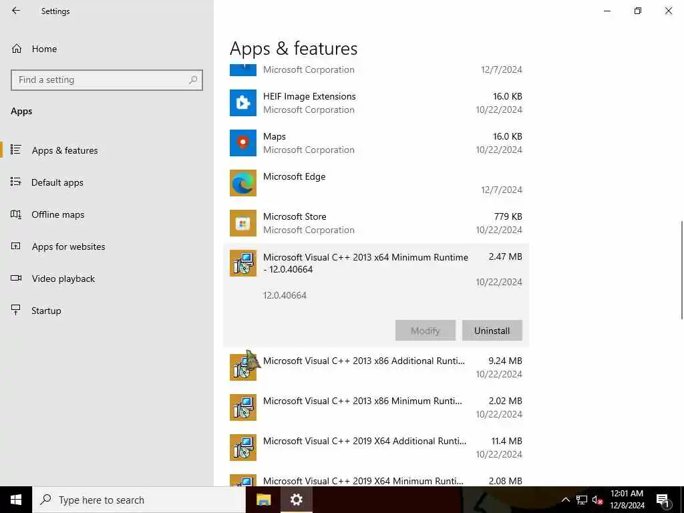The height and width of the screenshot is (513, 684).
Task: Click the 9.24 MB size value
Action: point(506,361)
